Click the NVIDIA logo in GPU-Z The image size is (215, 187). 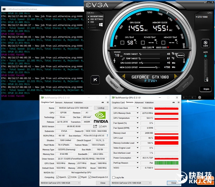[x=101, y=117]
